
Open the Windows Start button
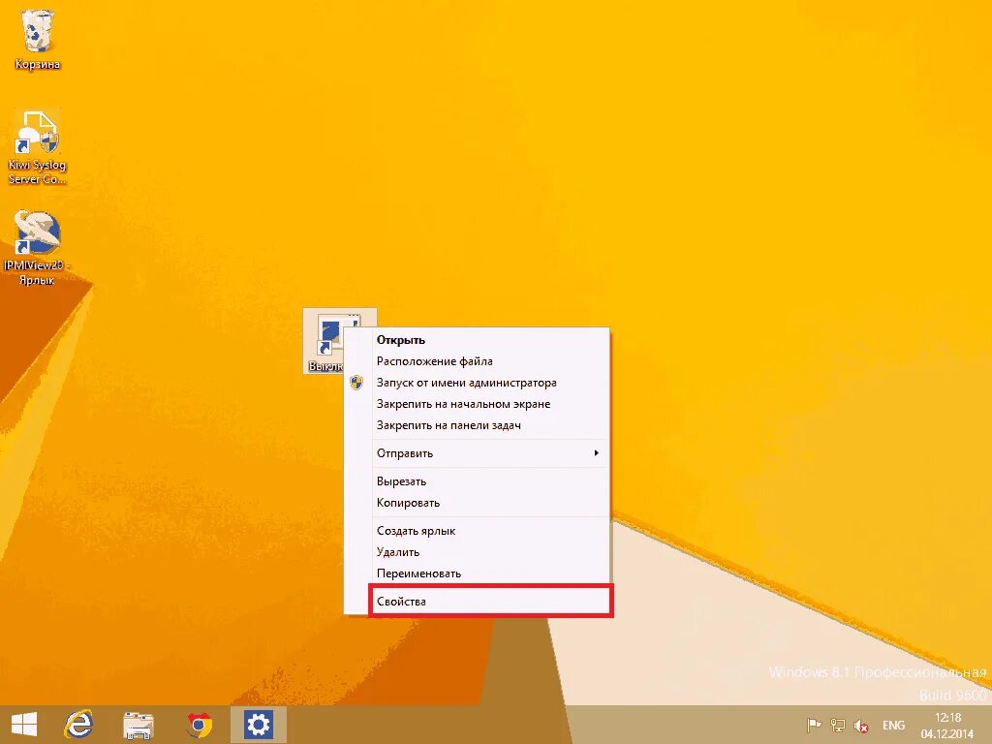[x=24, y=725]
